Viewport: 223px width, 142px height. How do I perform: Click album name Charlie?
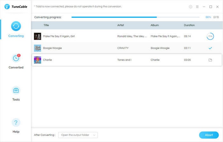[155, 60]
